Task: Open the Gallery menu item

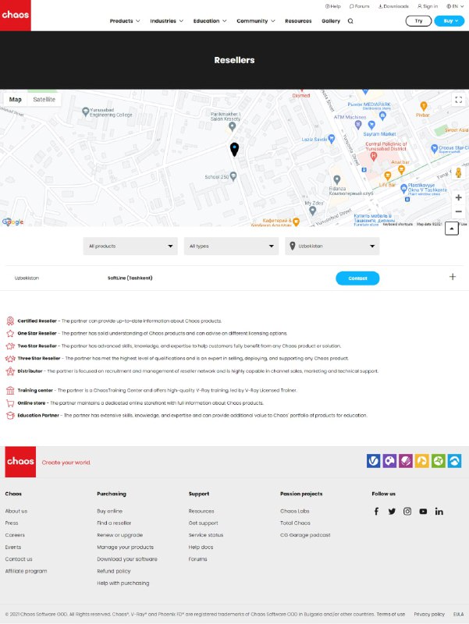Action: 331,21
